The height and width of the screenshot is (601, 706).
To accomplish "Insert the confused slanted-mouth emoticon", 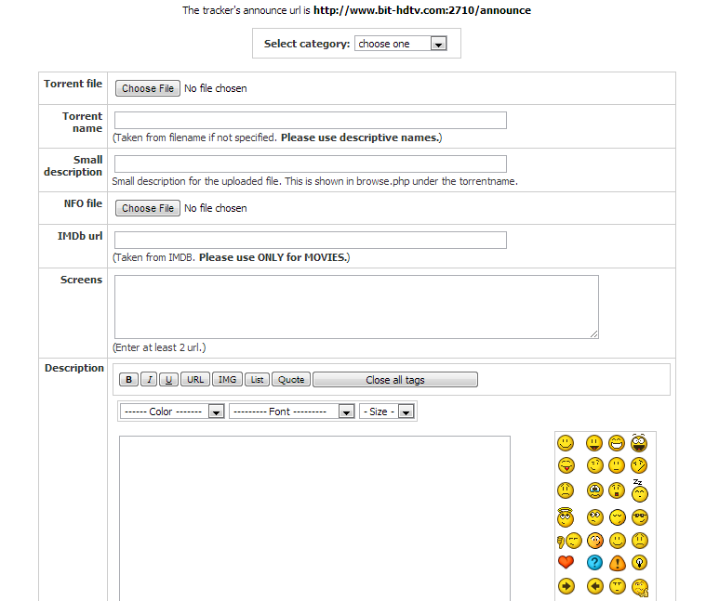I will 639,465.
